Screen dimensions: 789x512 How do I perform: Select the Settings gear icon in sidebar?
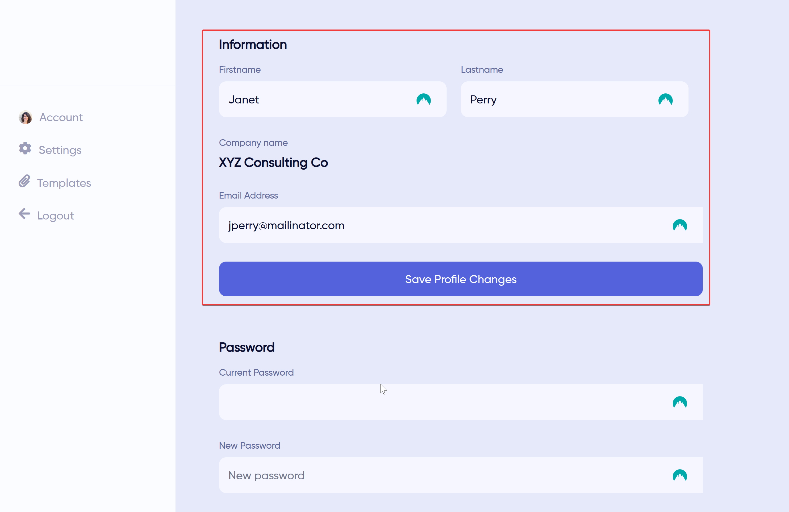pos(25,149)
